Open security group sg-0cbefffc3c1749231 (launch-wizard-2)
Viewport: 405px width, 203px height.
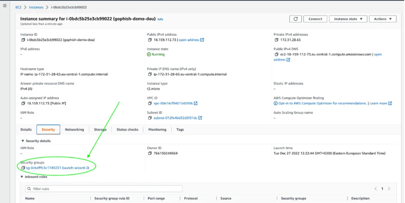pyautogui.click(x=57, y=168)
